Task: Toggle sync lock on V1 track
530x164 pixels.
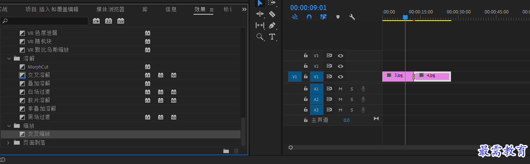Action: coord(329,77)
